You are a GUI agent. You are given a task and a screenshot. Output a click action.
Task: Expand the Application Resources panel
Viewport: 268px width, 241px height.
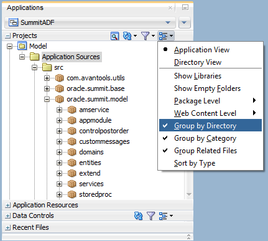tap(8, 206)
